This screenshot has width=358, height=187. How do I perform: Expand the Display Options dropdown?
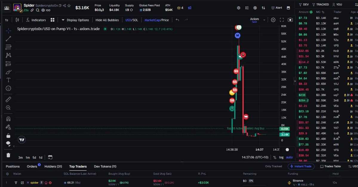(x=75, y=20)
